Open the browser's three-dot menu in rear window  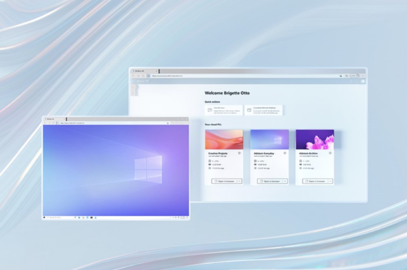point(363,75)
